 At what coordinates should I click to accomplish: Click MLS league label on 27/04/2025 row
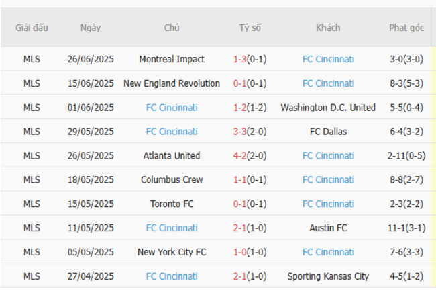pyautogui.click(x=32, y=276)
